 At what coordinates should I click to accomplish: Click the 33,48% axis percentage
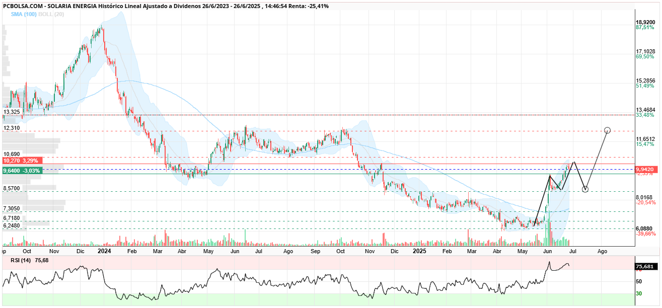coord(645,115)
